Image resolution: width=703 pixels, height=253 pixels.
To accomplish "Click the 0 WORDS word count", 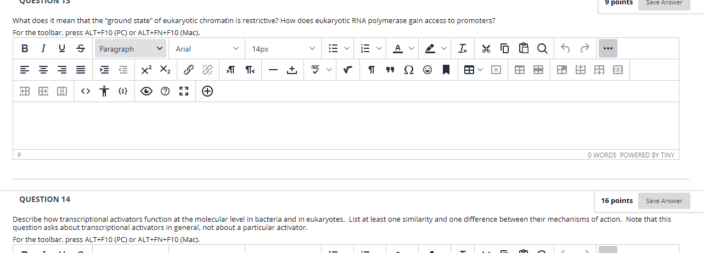I will 601,155.
